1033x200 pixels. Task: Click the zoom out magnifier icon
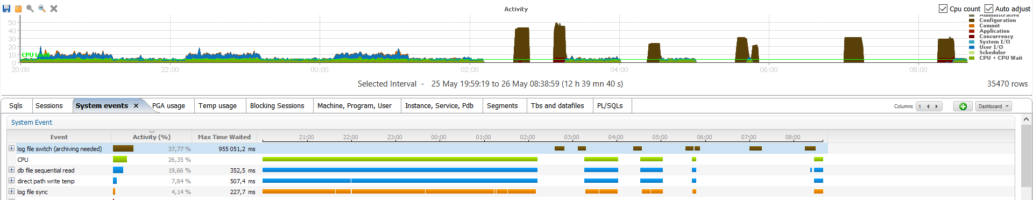pos(41,9)
